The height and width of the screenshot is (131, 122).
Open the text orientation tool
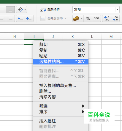coord(20,10)
